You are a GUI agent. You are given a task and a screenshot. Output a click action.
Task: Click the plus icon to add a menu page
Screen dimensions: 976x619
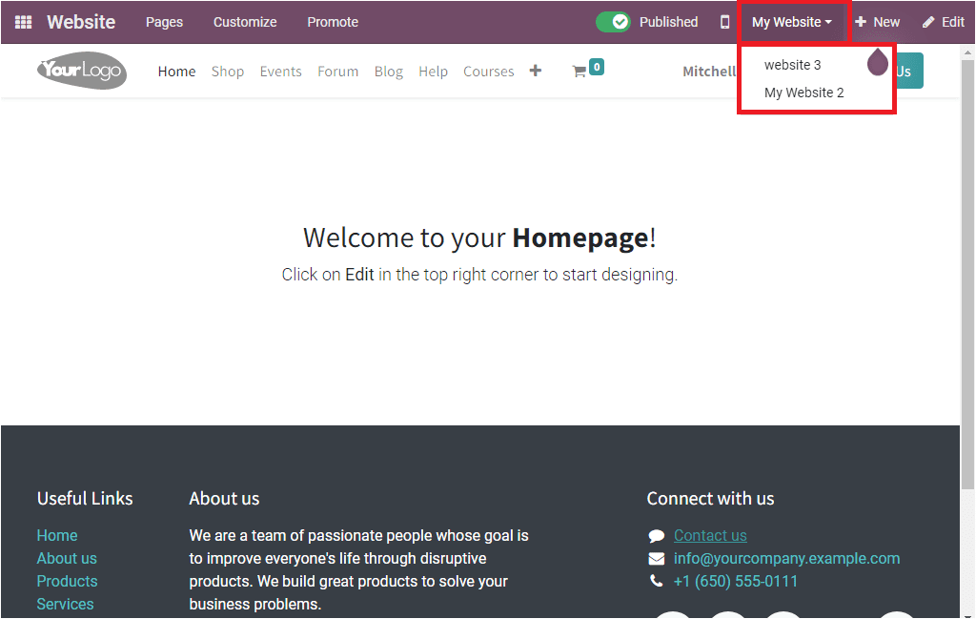(x=535, y=70)
